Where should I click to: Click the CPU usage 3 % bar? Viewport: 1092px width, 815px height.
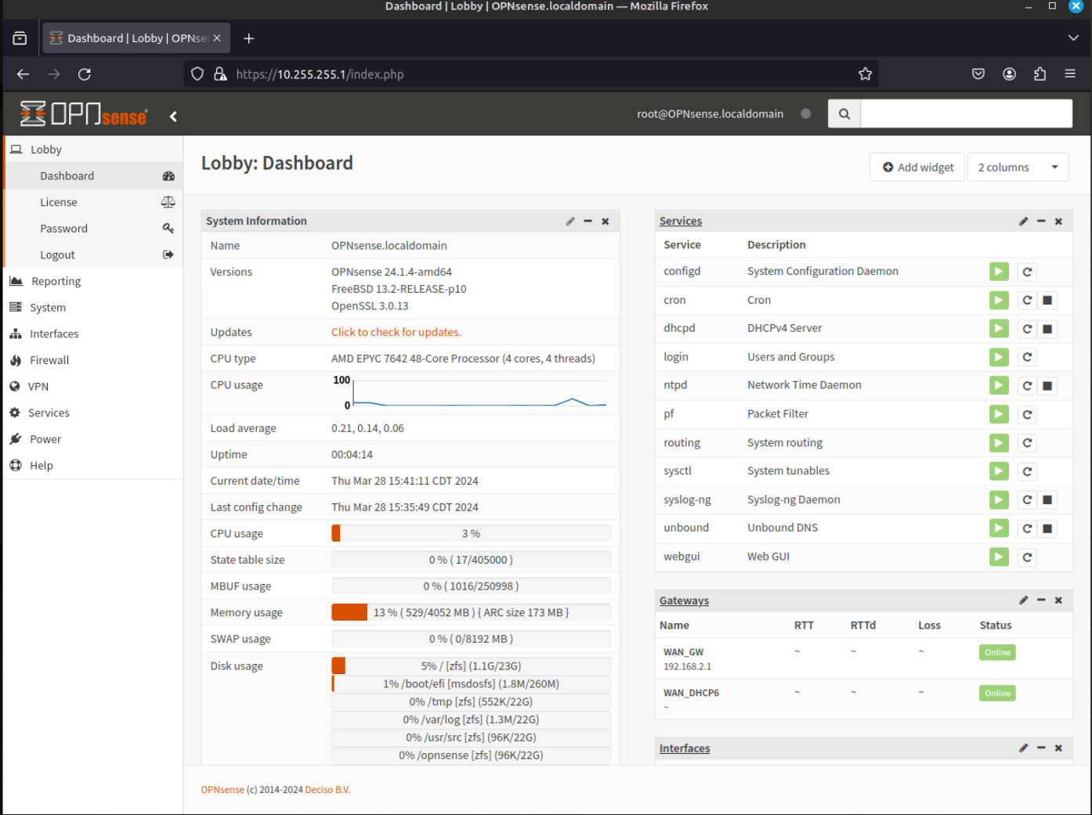pos(471,533)
